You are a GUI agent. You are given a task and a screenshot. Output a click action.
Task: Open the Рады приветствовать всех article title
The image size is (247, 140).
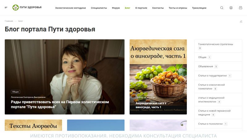pos(60,104)
